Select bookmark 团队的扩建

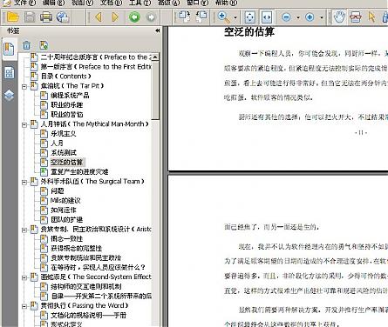click(67, 220)
